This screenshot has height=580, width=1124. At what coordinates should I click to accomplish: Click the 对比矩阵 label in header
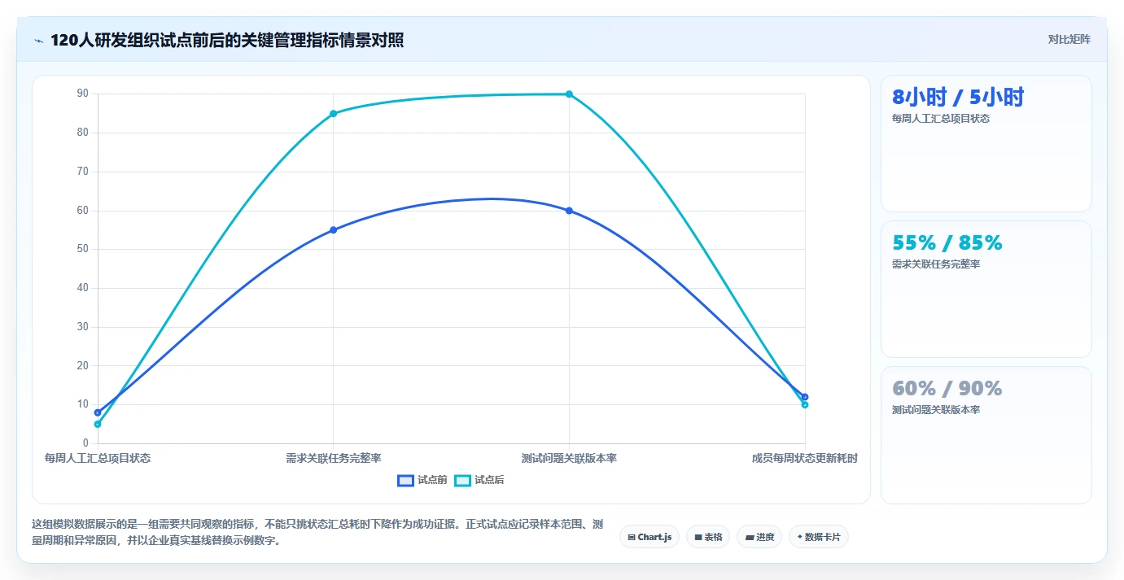coord(1069,39)
